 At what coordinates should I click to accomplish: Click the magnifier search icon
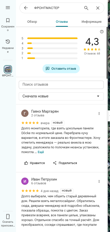(86, 8)
